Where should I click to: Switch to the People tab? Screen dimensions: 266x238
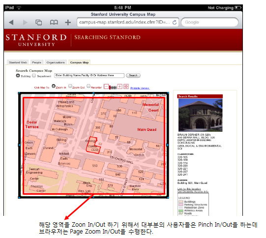(37, 62)
